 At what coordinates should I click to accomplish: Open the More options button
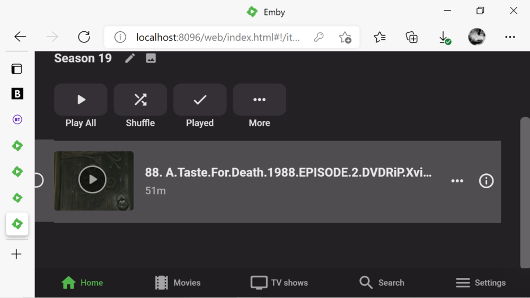[x=260, y=100]
